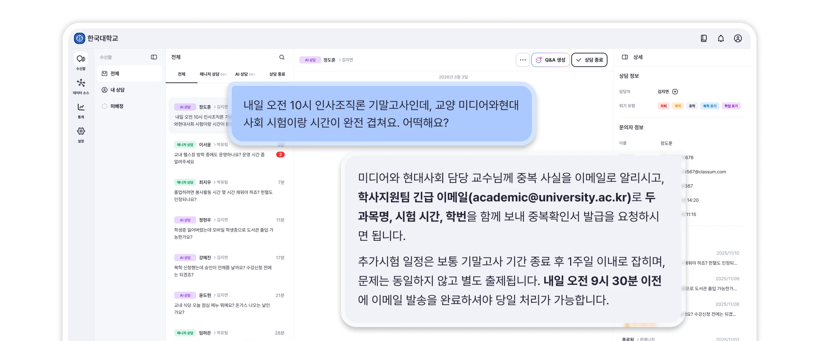This screenshot has height=341, width=819.
Task: Click the Q&A 생성 button
Action: [x=550, y=60]
